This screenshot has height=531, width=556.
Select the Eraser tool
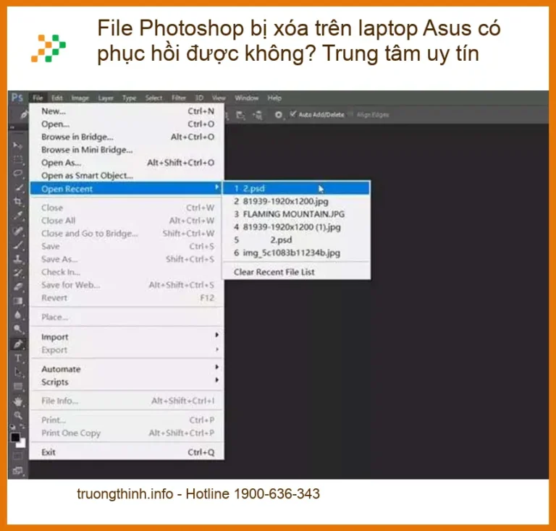[17, 287]
